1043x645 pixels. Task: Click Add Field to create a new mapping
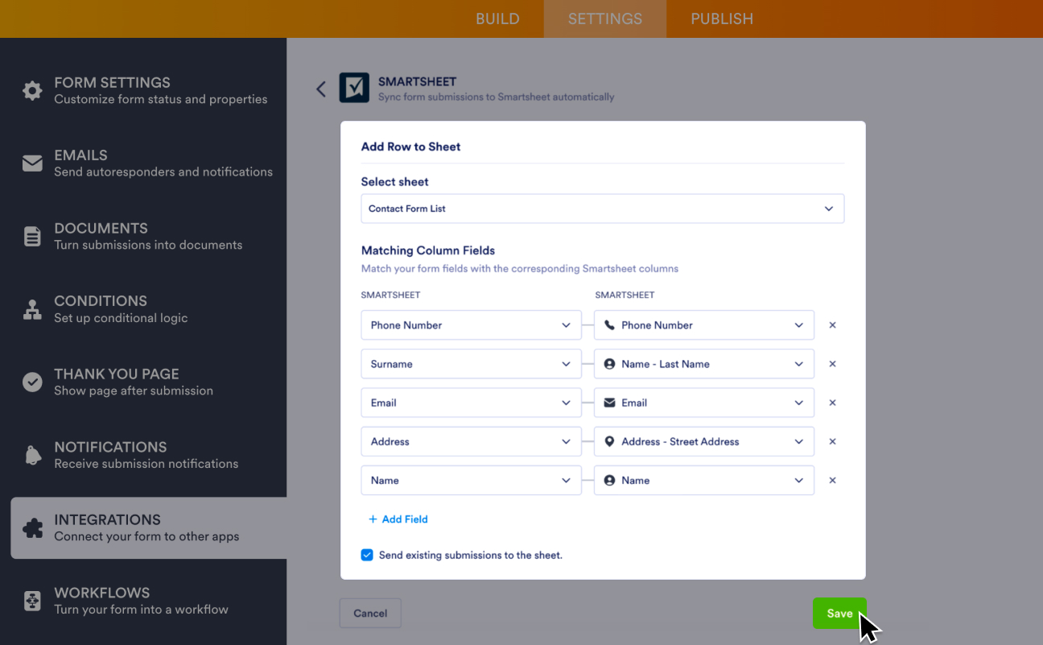point(398,519)
